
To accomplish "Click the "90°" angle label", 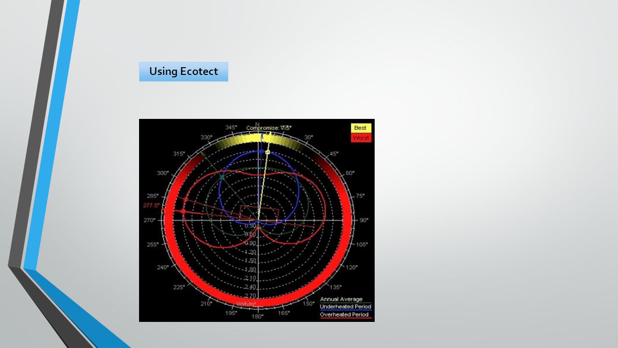I will coord(365,220).
